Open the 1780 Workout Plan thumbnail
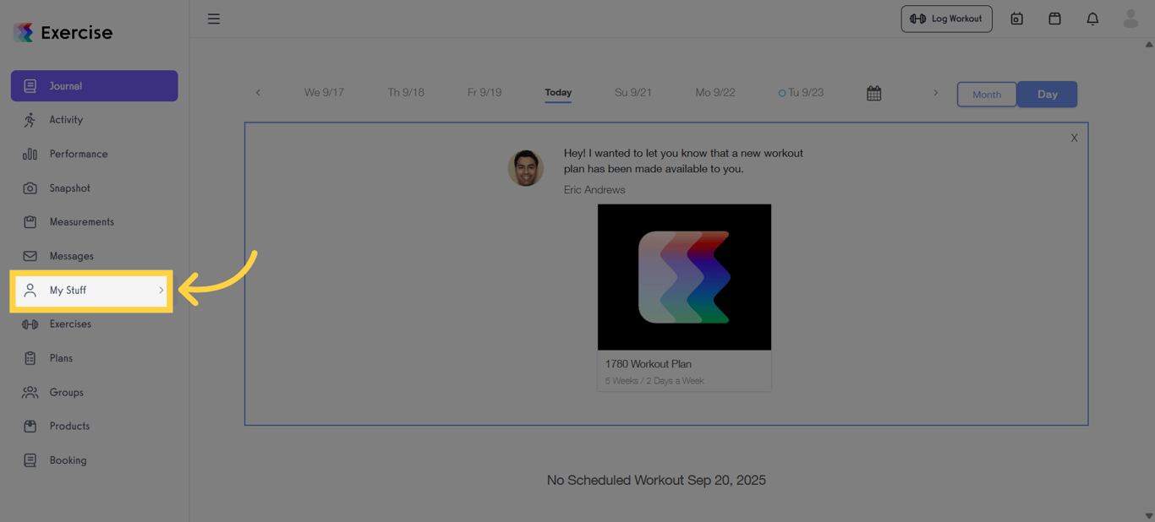Screen dimensions: 1155x522 pyautogui.click(x=684, y=277)
